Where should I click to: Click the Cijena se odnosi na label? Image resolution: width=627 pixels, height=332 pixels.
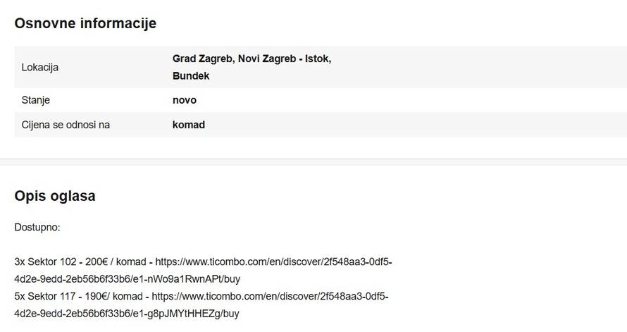66,125
